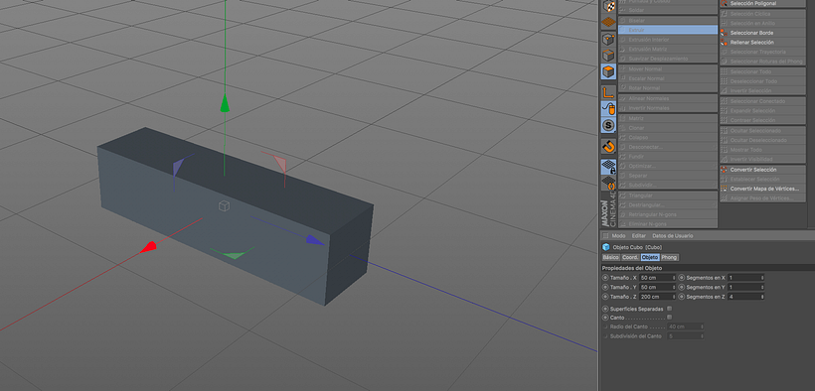Open the Datos de Usuario menu

[673, 236]
